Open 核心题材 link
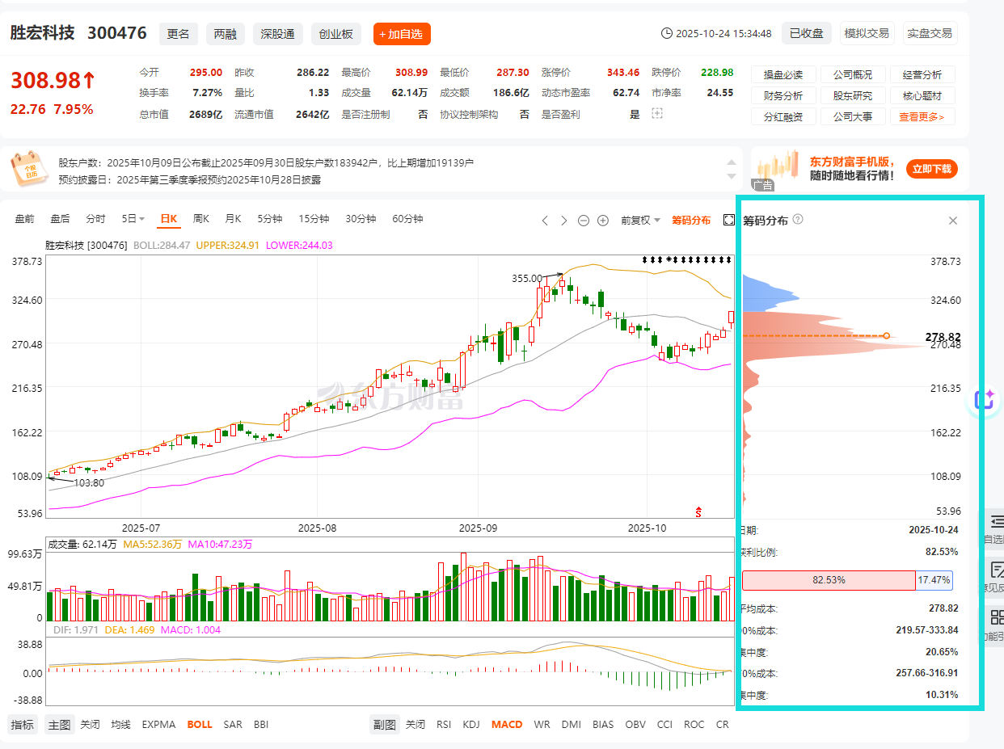Screen dimensions: 1004x749 click(x=922, y=96)
